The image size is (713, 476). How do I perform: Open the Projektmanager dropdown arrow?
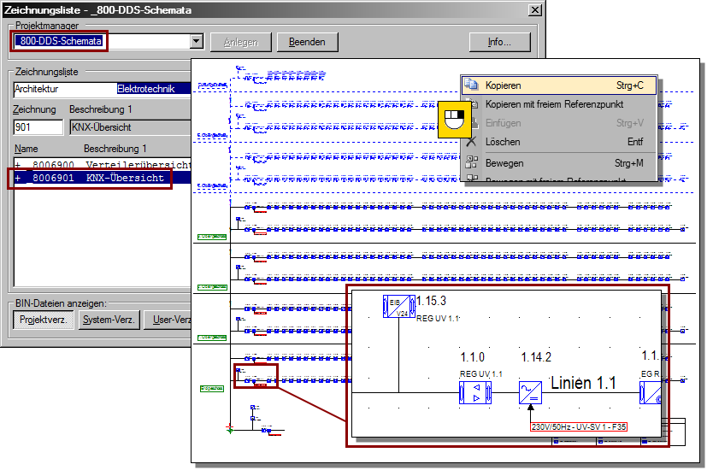[x=197, y=41]
